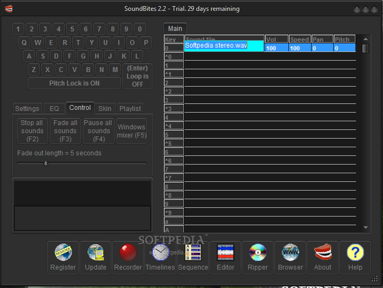Switch to the EQ tab

pyautogui.click(x=54, y=109)
